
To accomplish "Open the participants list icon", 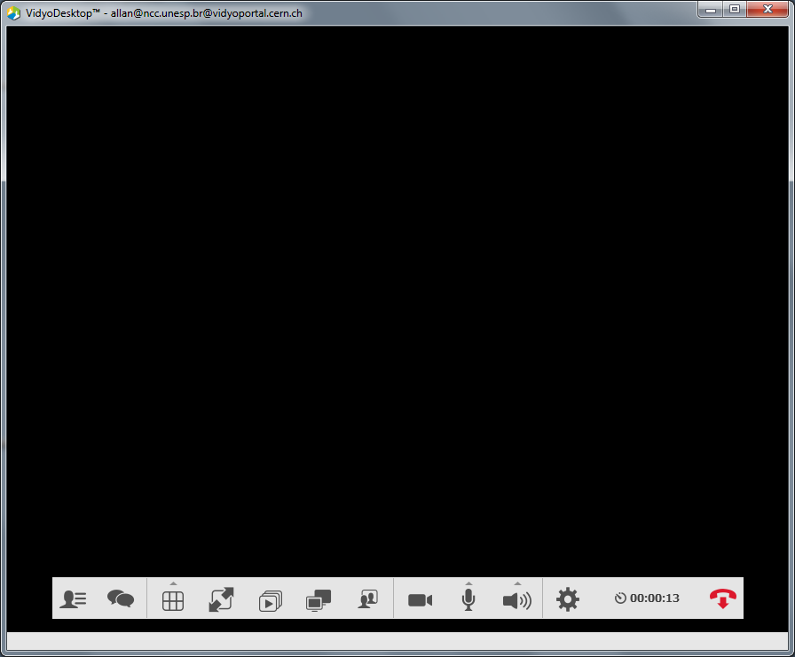I will point(73,599).
